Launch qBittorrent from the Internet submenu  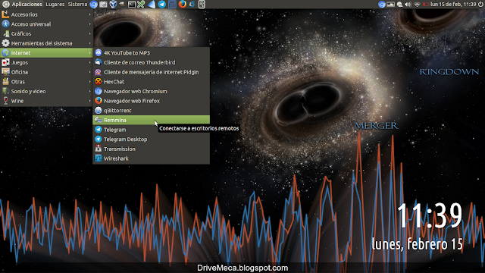click(x=152, y=110)
